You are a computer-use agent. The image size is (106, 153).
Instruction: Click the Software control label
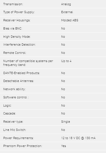tap(16, 97)
